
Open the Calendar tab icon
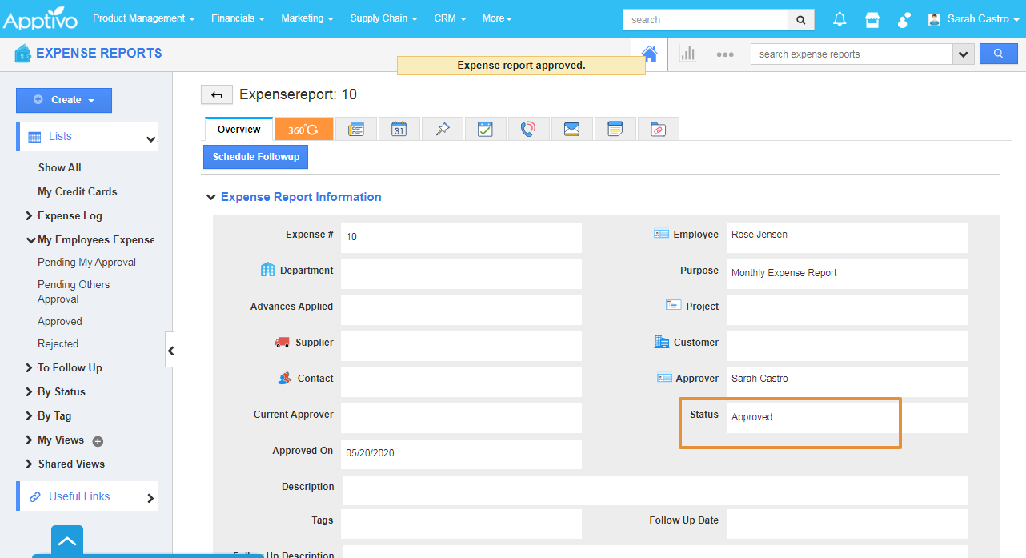[x=399, y=129]
